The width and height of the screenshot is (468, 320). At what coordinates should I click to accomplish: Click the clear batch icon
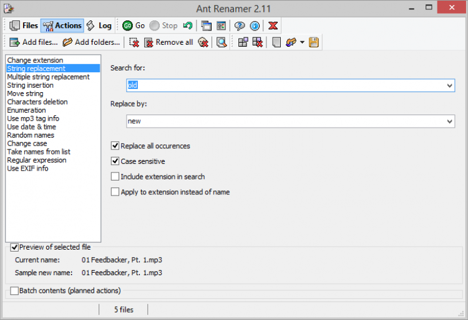[x=258, y=42]
